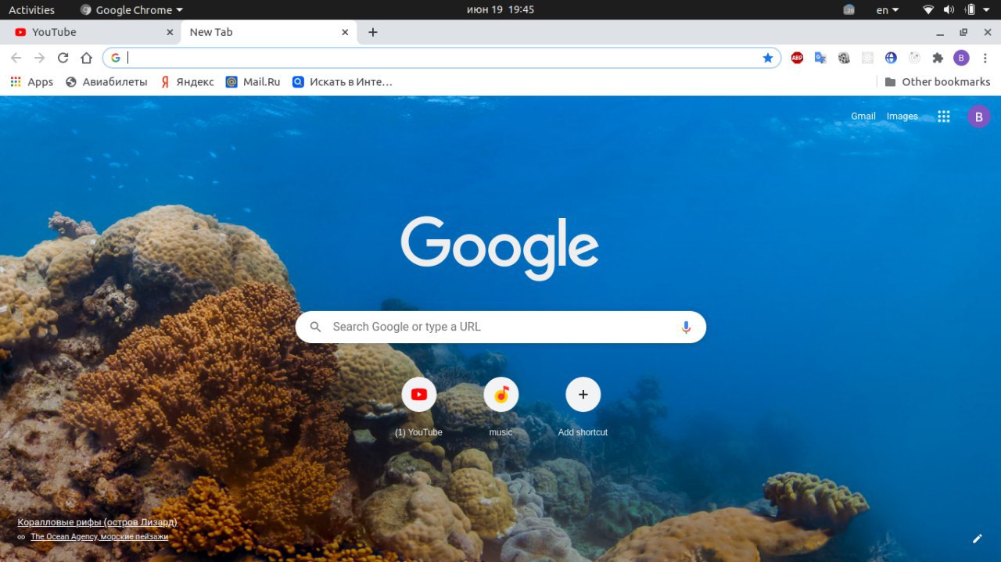Open the Google Chrome app menu in top bar
The height and width of the screenshot is (562, 1001).
(x=131, y=10)
